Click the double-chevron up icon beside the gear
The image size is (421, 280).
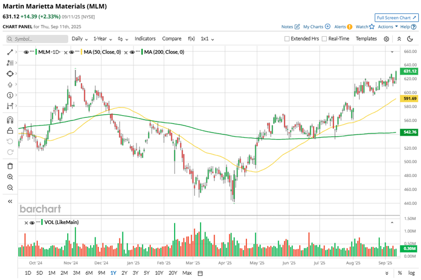(x=399, y=39)
